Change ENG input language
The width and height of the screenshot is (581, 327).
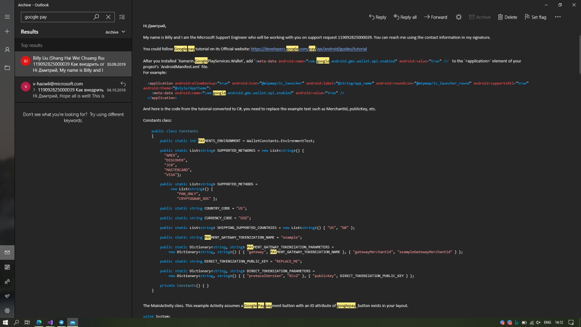coord(547,322)
